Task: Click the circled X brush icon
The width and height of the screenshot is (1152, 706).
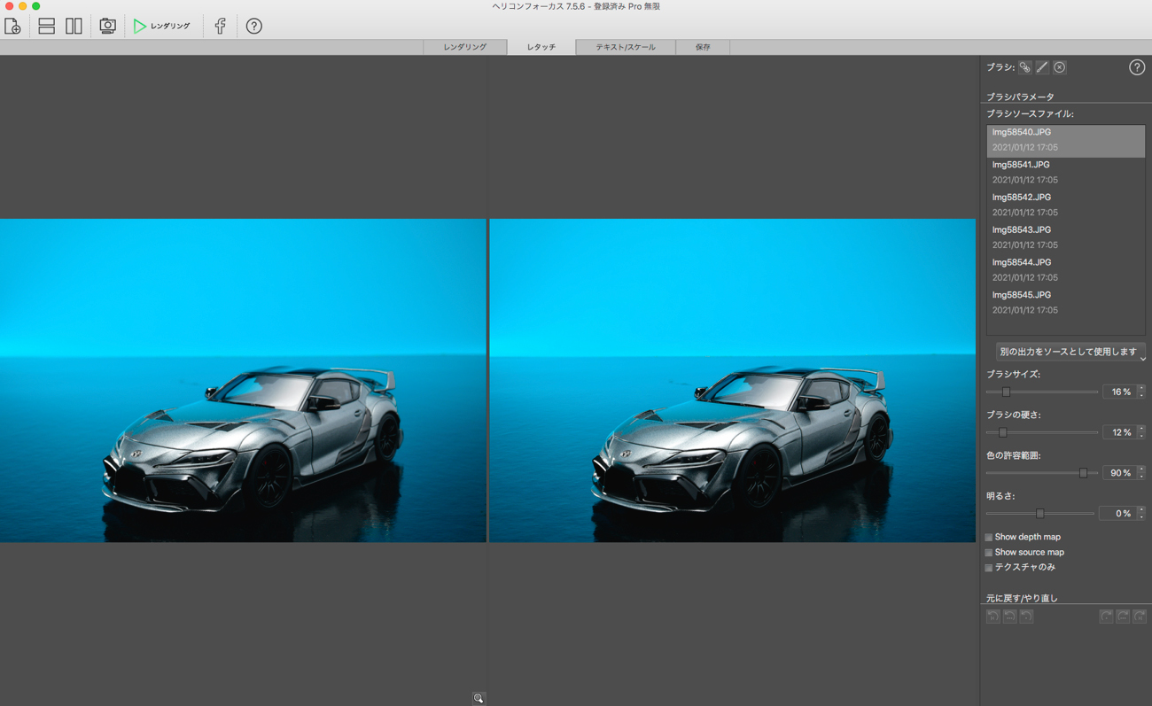Action: [1059, 67]
